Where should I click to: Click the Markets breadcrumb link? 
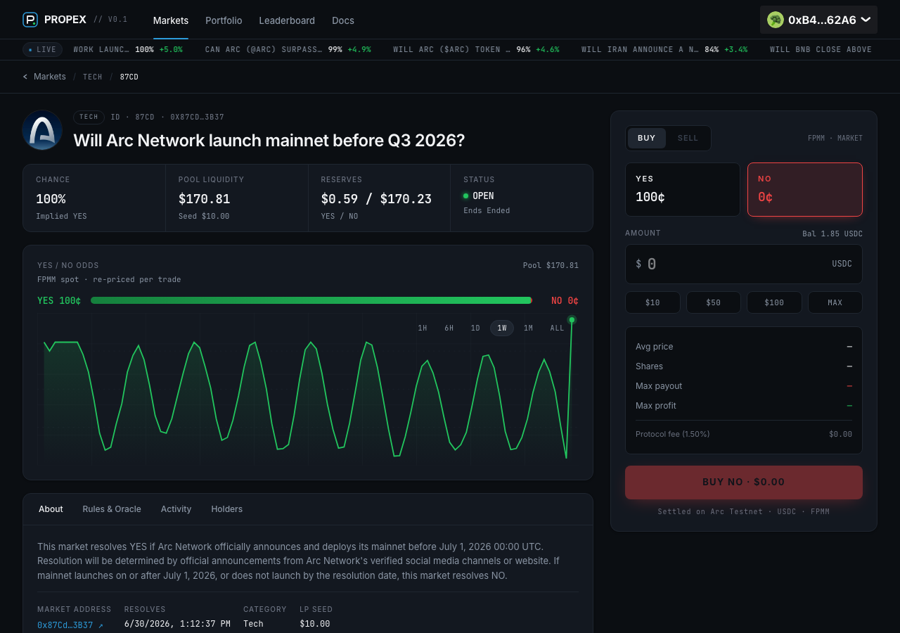50,77
